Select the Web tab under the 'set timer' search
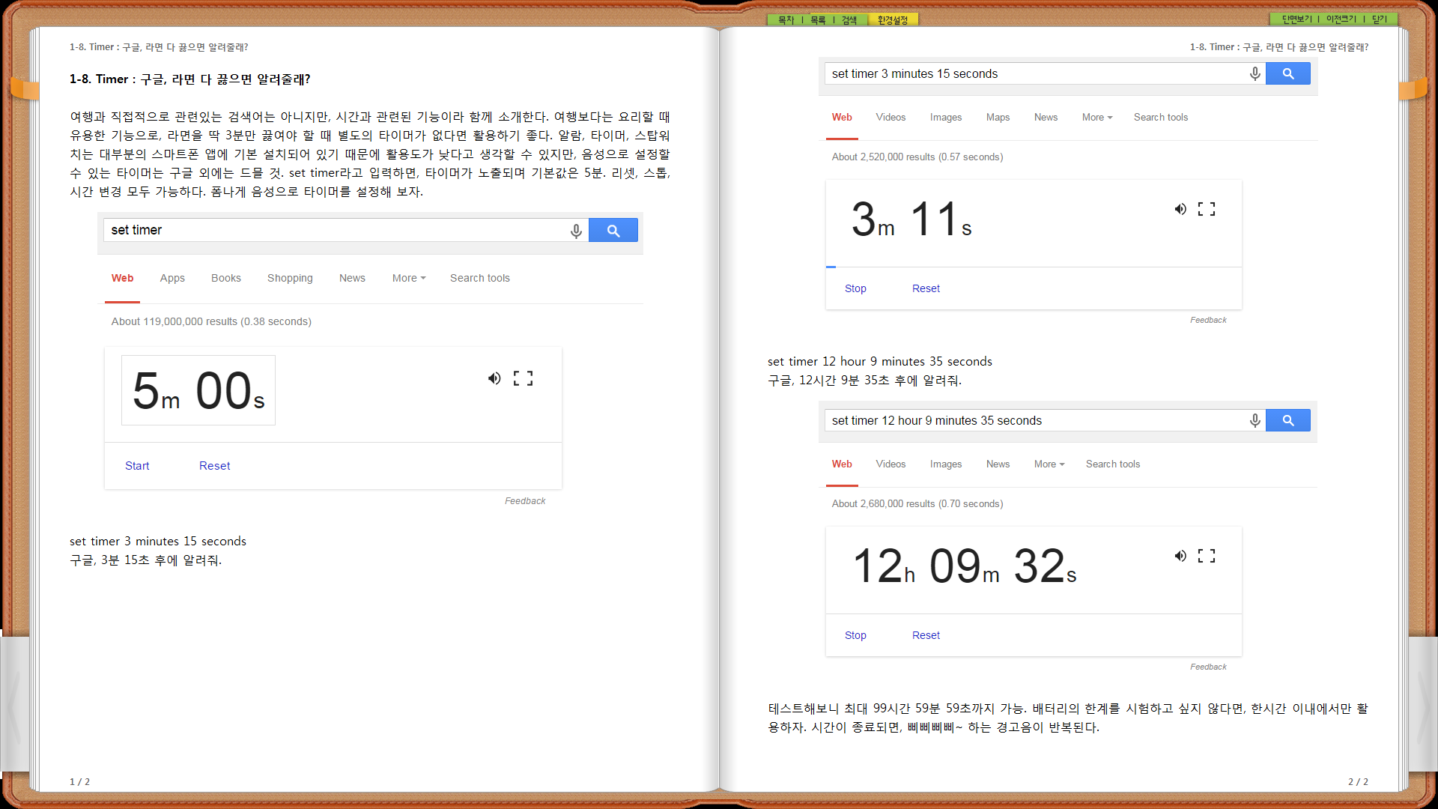Viewport: 1438px width, 809px height. pyautogui.click(x=122, y=278)
